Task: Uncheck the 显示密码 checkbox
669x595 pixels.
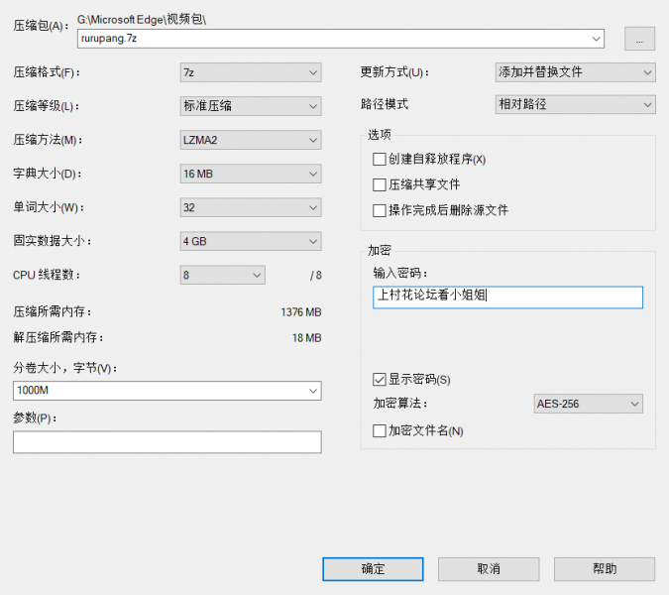Action: coord(380,379)
